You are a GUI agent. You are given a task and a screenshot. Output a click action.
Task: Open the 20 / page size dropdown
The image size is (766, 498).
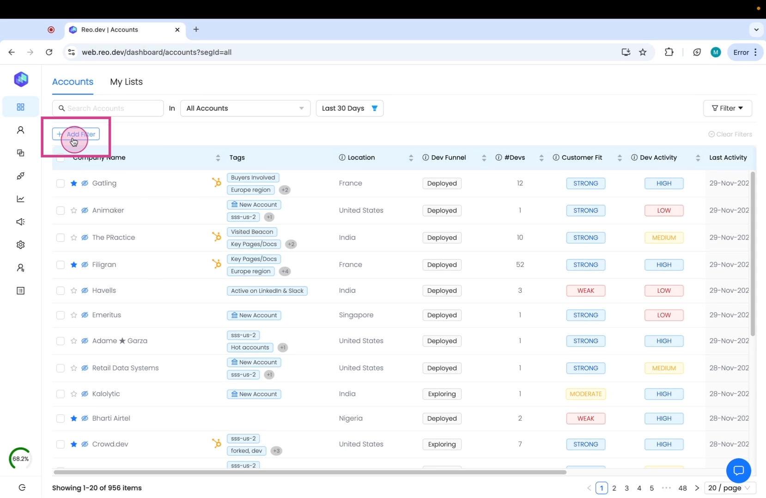(x=729, y=488)
